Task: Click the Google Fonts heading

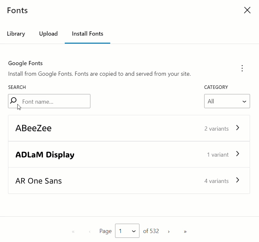Action: click(x=25, y=63)
